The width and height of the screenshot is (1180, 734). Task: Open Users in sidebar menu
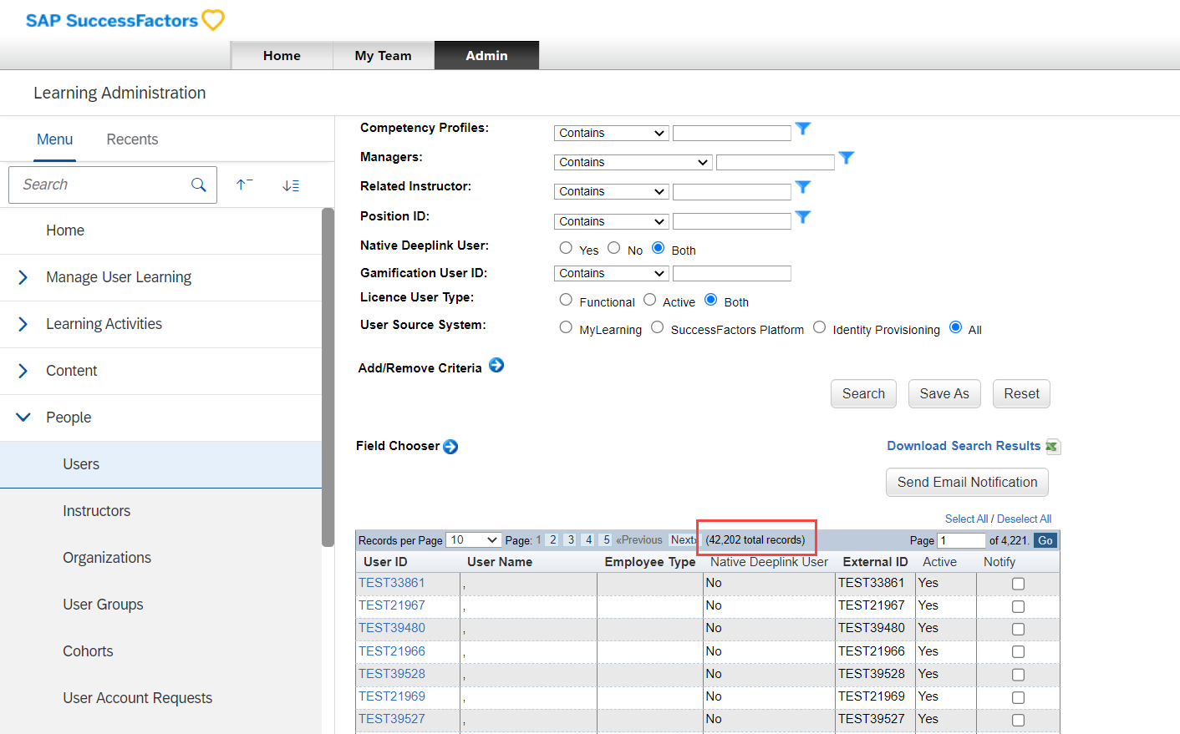click(x=160, y=464)
